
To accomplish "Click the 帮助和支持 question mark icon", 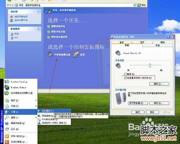I will tap(7, 123).
